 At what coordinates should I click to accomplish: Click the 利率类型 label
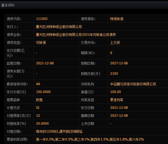(88, 100)
